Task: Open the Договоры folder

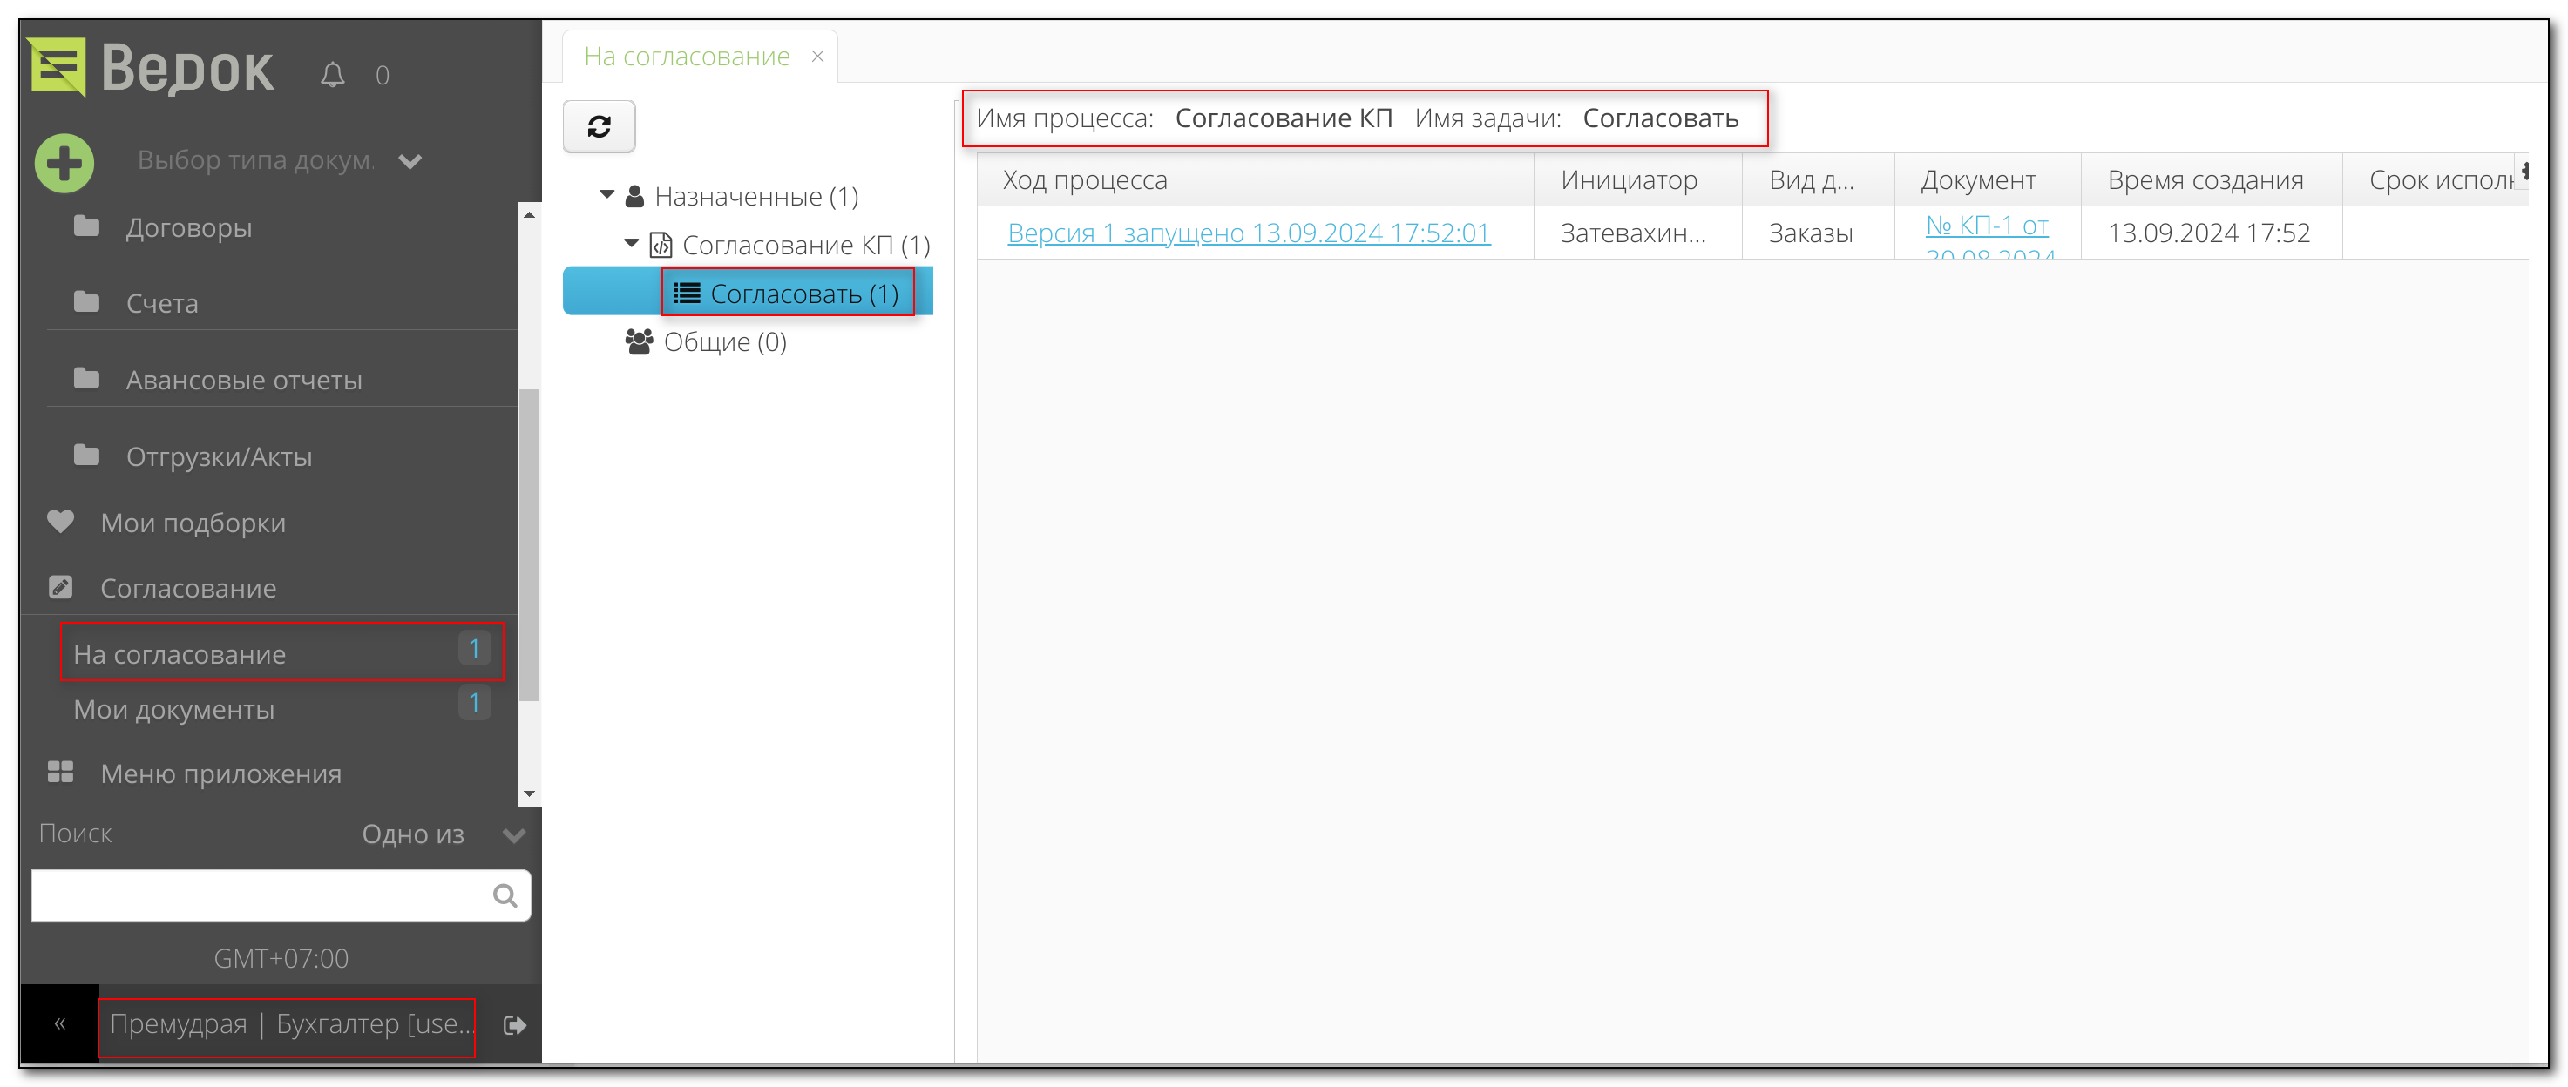Action: tap(188, 227)
